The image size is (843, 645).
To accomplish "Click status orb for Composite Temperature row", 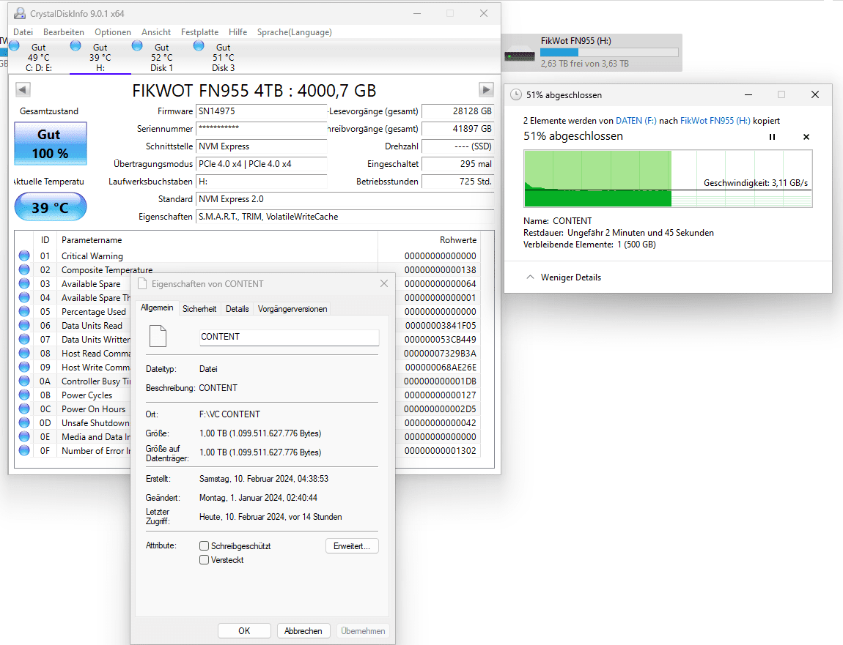I will pos(24,269).
